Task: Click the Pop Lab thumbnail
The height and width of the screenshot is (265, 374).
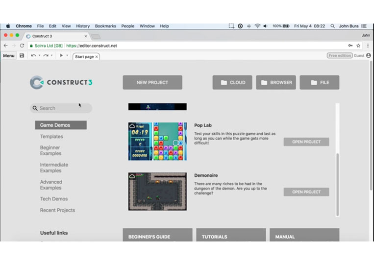Action: (157, 142)
